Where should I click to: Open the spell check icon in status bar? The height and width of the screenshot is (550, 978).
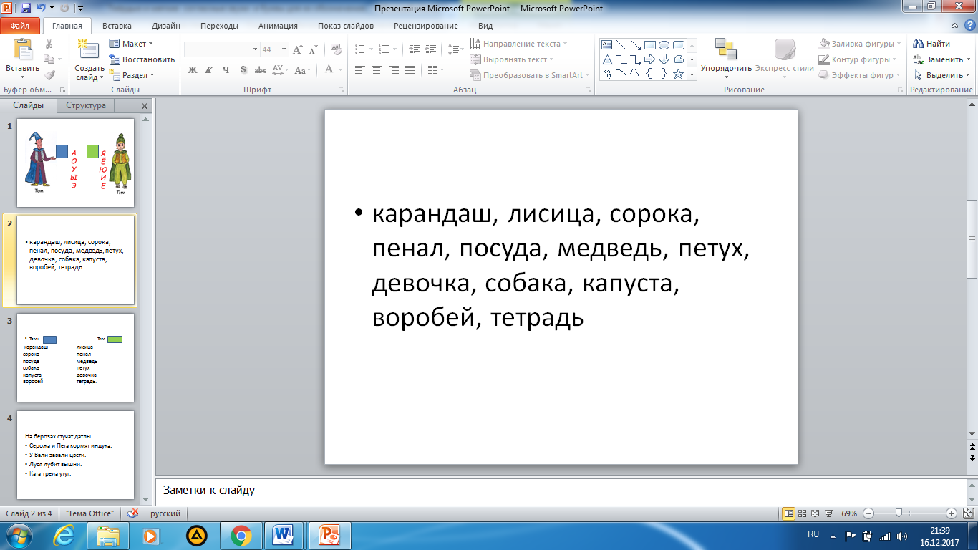pyautogui.click(x=132, y=513)
